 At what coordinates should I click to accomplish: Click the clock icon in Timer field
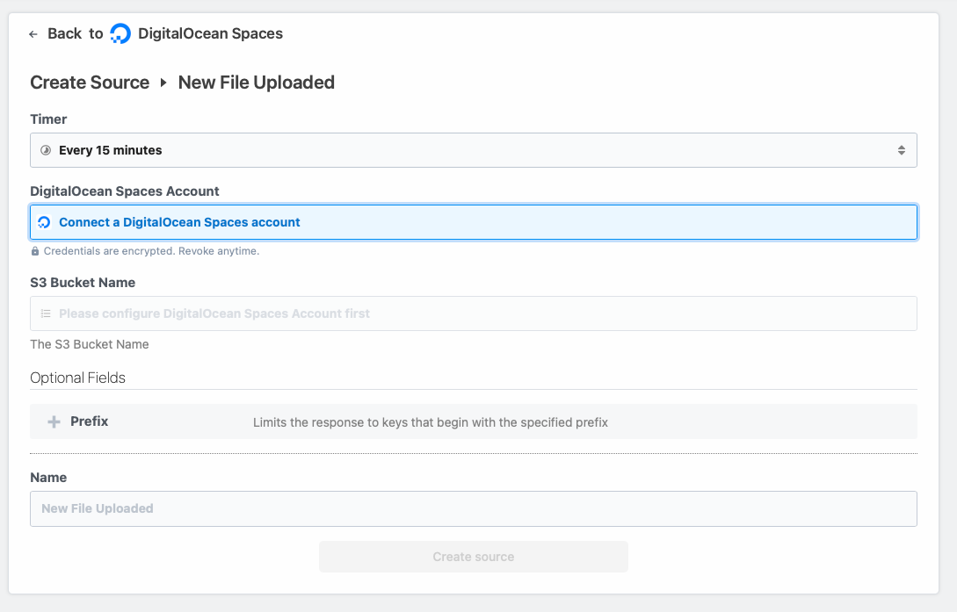[x=46, y=150]
